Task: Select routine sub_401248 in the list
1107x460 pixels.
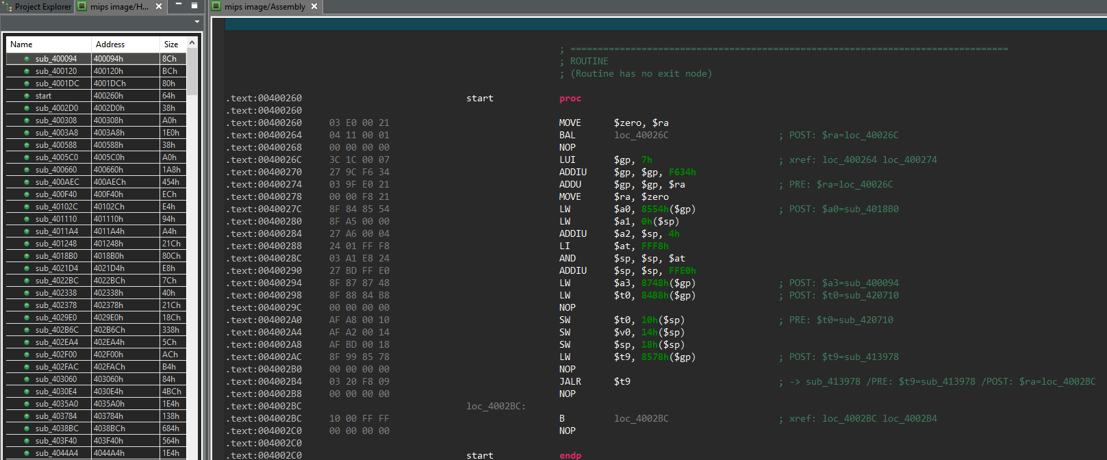Action: pyautogui.click(x=96, y=244)
